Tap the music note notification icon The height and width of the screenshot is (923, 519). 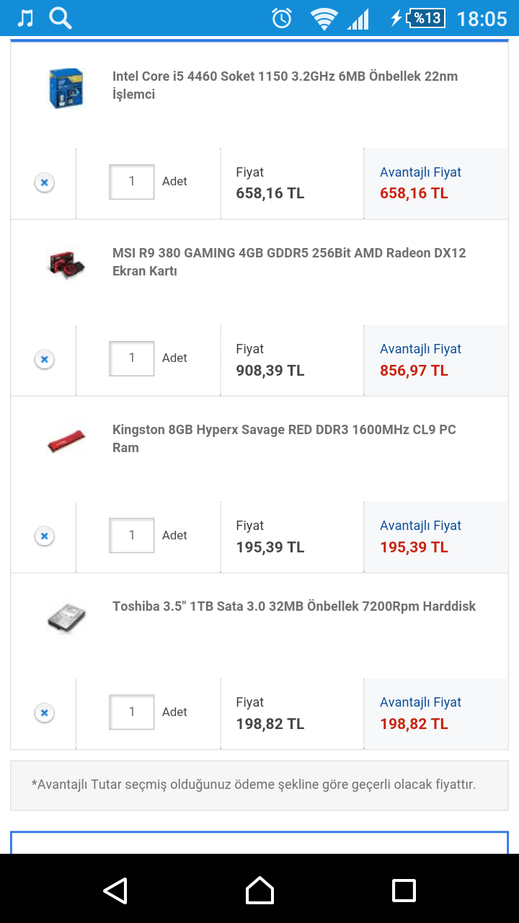click(x=25, y=18)
